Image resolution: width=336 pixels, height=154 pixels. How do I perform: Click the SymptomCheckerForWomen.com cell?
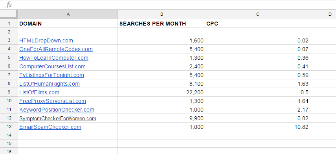[x=68, y=118]
